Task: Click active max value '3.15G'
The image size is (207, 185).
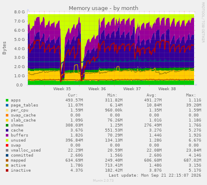Action: [195, 165]
